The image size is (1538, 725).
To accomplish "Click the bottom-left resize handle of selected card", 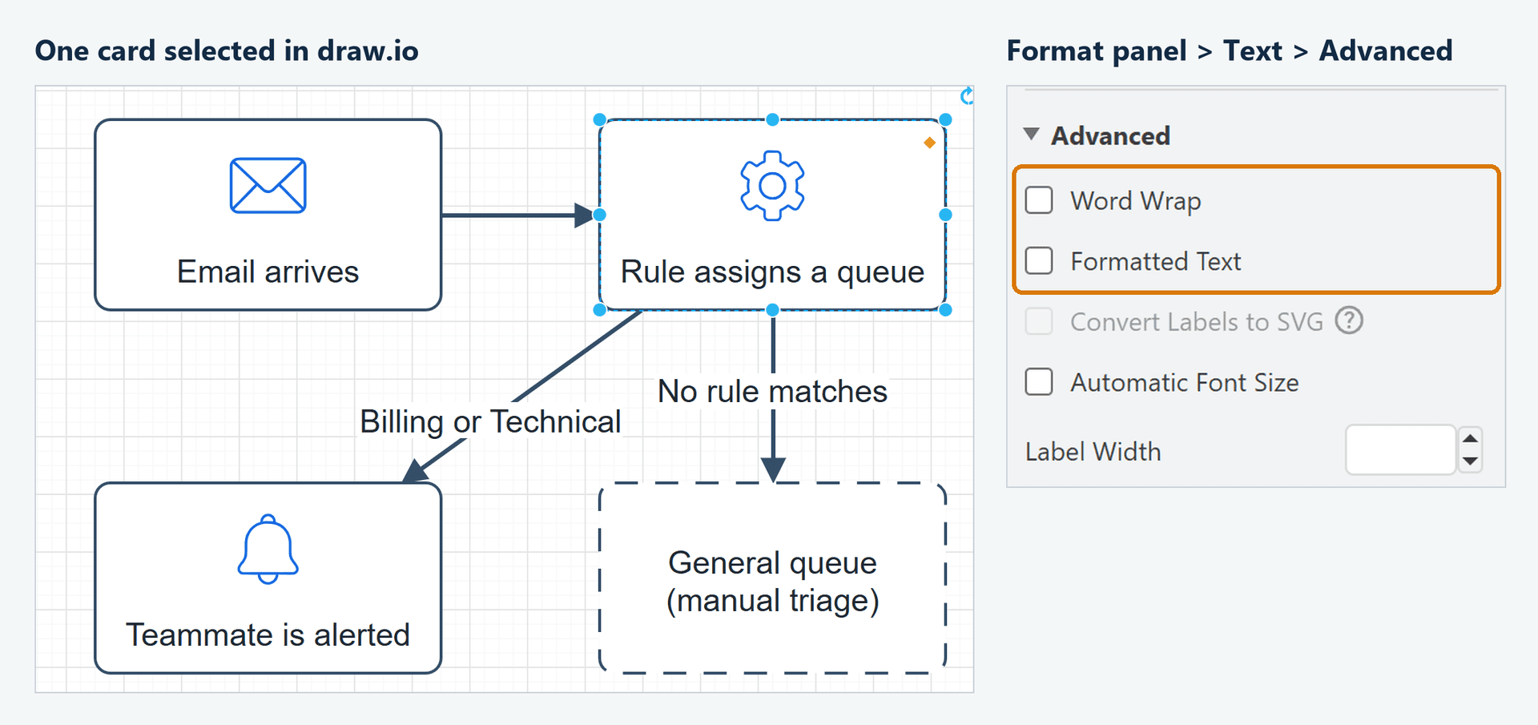I will click(599, 310).
